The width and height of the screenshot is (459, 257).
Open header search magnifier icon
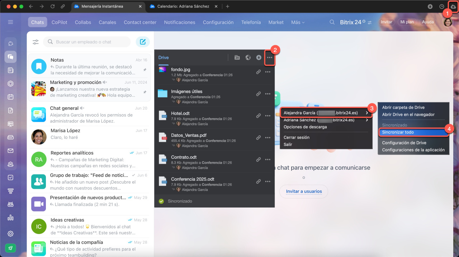332,22
